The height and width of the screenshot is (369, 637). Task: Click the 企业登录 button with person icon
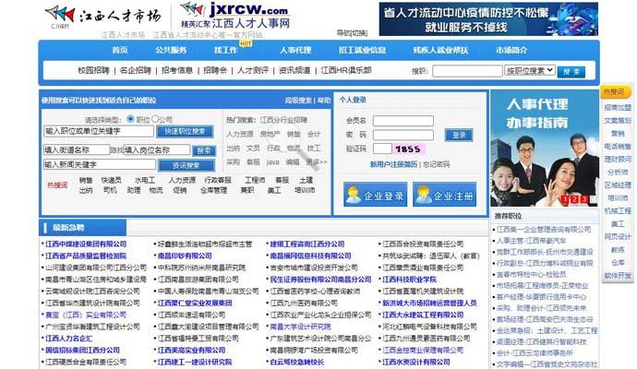375,195
